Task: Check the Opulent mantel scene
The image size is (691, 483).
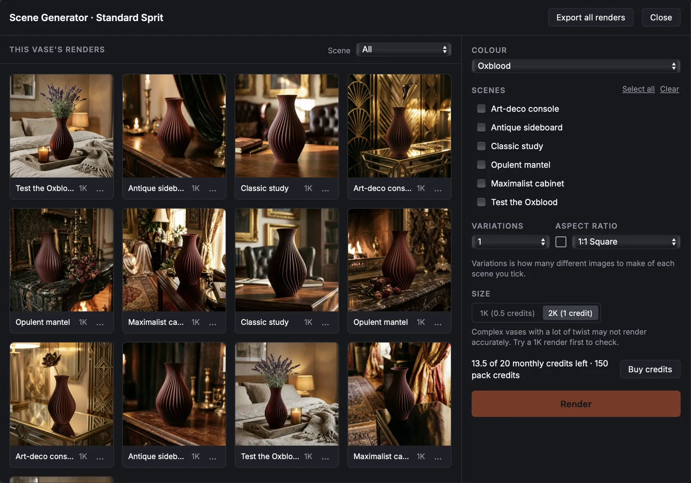Action: (x=481, y=165)
